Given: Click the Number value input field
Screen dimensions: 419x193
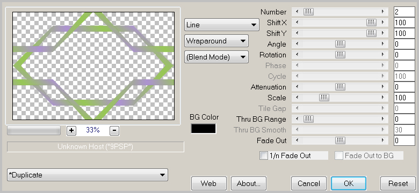Looking at the screenshot, I should click(404, 12).
